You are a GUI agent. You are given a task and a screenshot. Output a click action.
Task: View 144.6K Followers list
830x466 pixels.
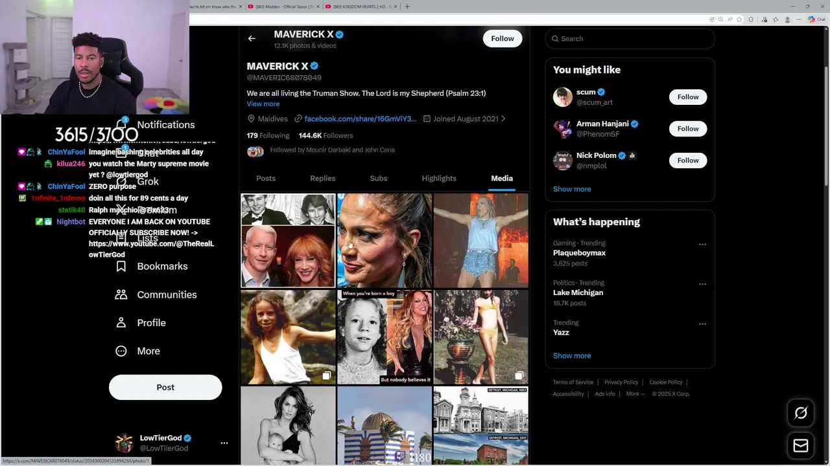(326, 135)
